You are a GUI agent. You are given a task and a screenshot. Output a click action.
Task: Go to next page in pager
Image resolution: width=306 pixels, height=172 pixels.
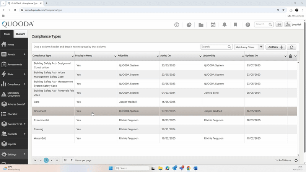point(52,160)
